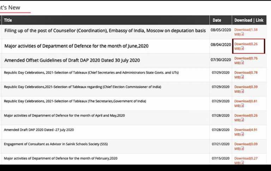
Task: Click PDF icon for Amended Draft DAP 27 July
Action: (x=242, y=134)
